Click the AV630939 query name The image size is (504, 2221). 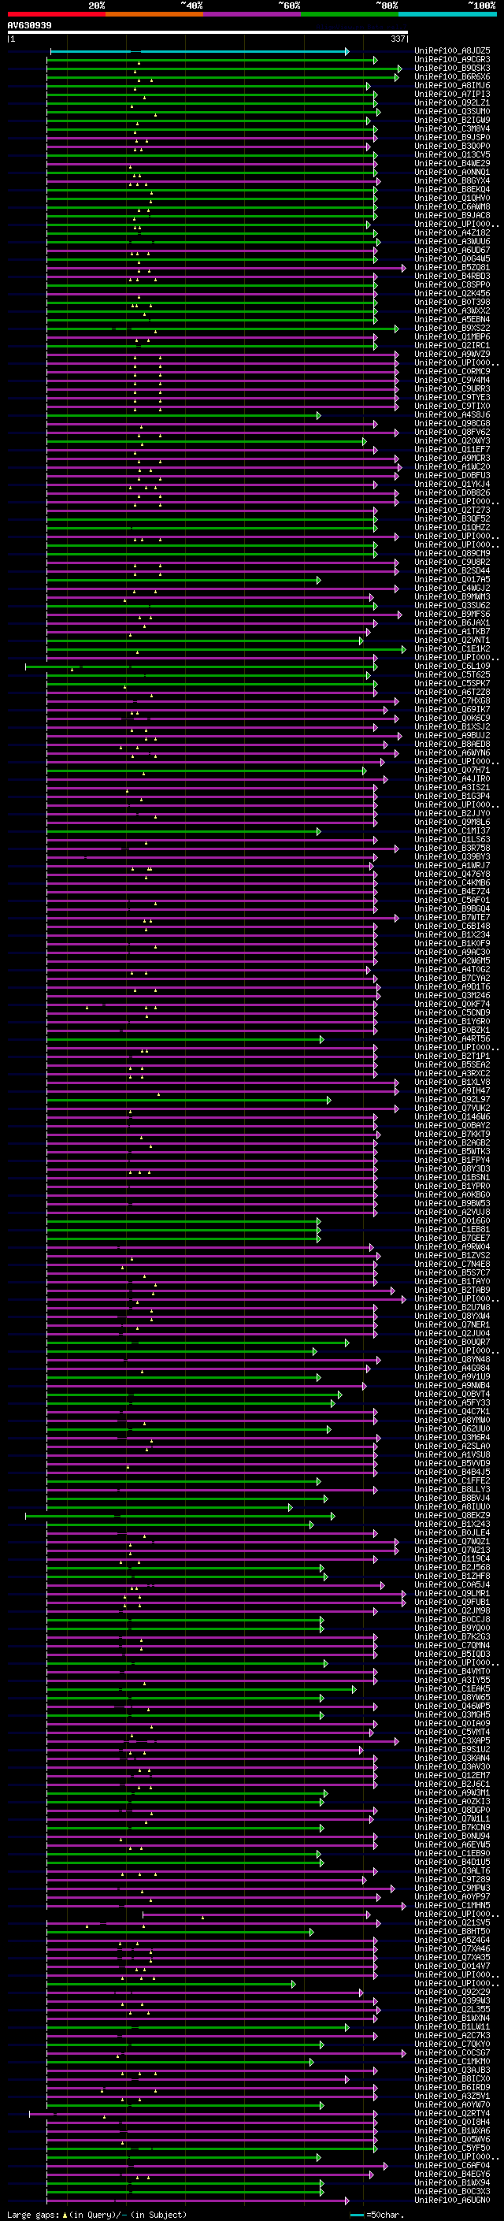point(29,26)
